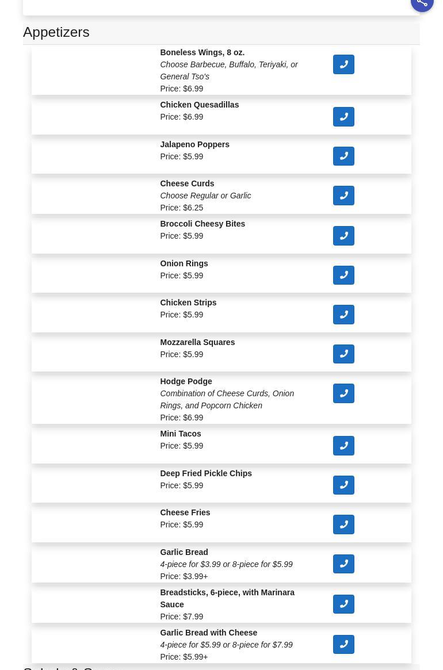Open the Hodge Podge item name
The height and width of the screenshot is (670, 443).
tap(186, 381)
